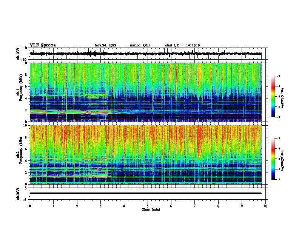Click the ch.1 color bar "log(PSD)" label

tap(283, 99)
